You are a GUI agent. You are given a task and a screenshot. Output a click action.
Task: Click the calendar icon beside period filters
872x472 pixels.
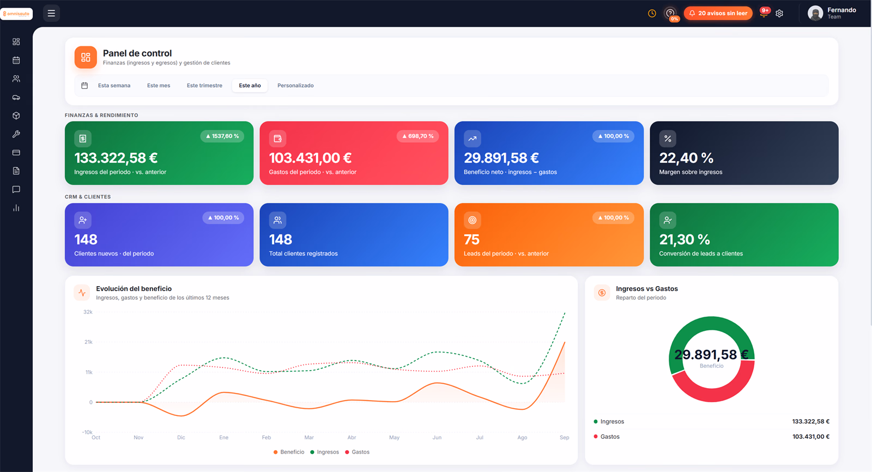pyautogui.click(x=84, y=86)
